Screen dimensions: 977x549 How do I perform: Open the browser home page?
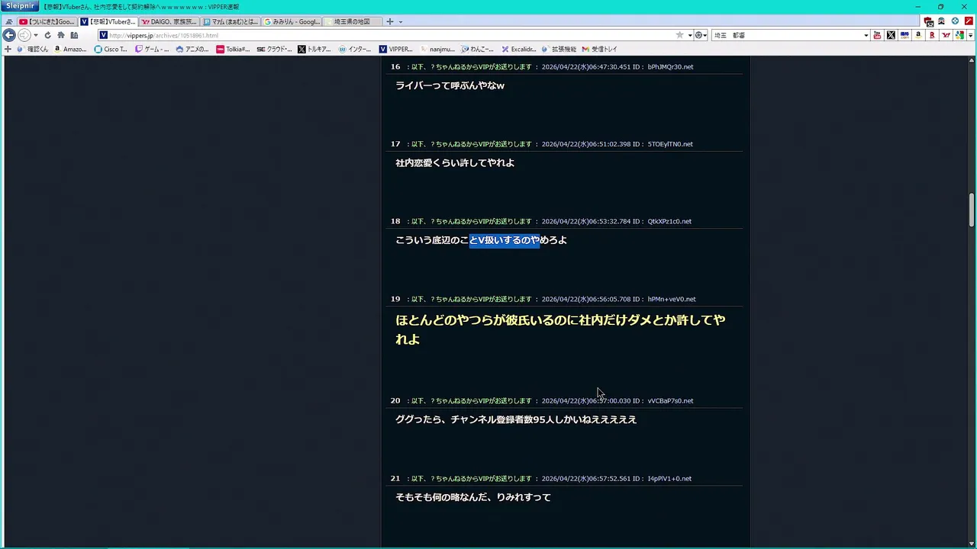coord(60,35)
